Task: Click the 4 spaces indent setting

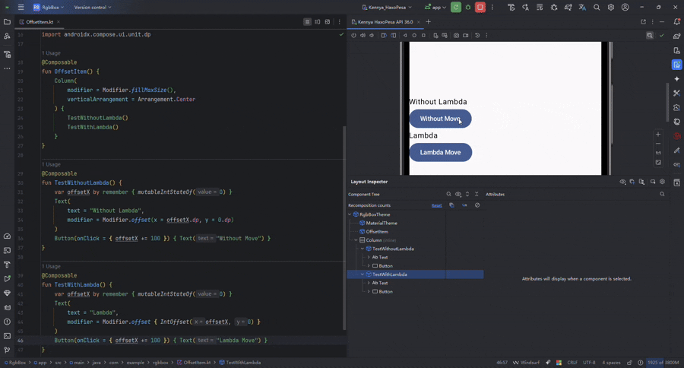Action: (611, 363)
